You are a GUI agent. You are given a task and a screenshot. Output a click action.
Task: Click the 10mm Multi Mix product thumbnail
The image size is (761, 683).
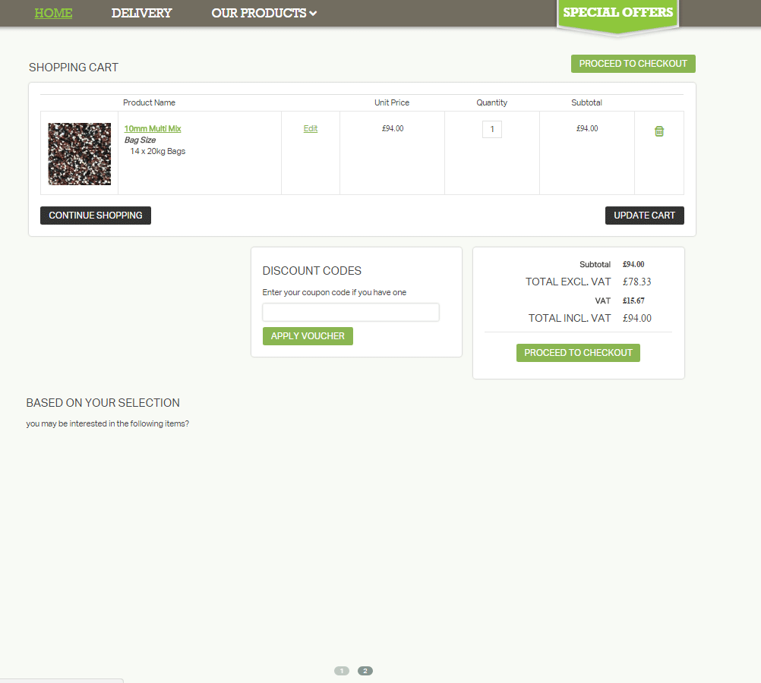(80, 154)
